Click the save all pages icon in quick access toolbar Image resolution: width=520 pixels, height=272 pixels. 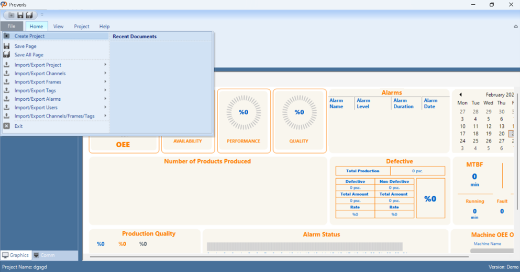pyautogui.click(x=29, y=15)
